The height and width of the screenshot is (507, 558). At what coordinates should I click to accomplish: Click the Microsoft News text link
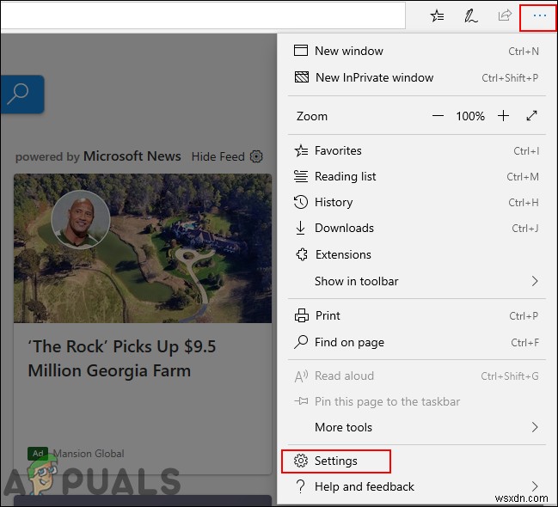(132, 156)
